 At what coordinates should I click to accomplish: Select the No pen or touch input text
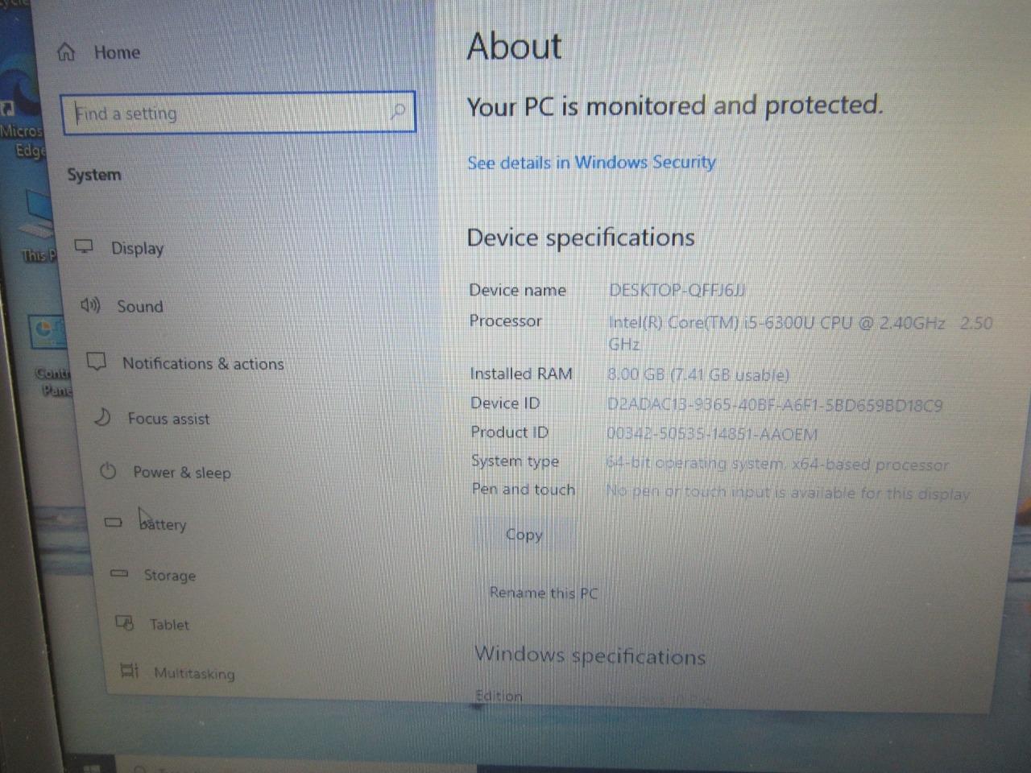coord(788,492)
